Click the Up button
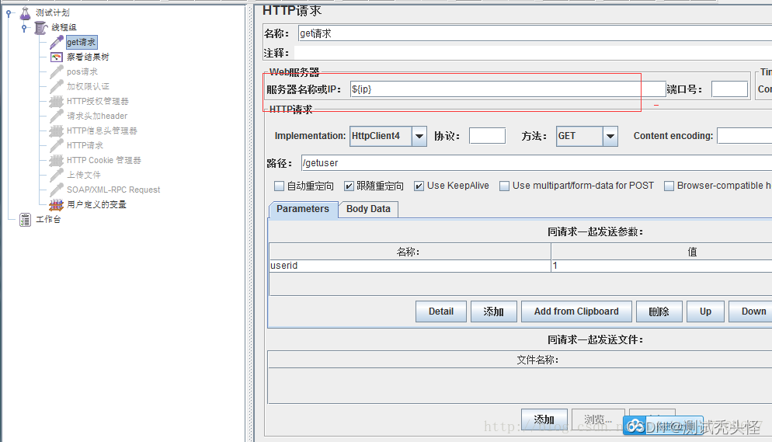The image size is (772, 442). (x=705, y=311)
